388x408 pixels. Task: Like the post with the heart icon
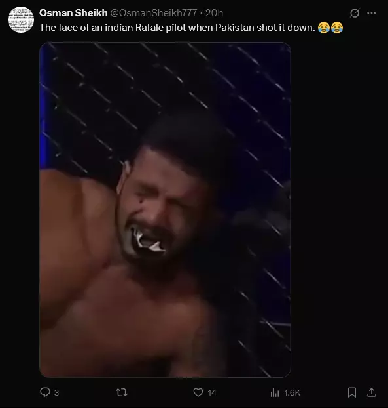click(x=198, y=392)
